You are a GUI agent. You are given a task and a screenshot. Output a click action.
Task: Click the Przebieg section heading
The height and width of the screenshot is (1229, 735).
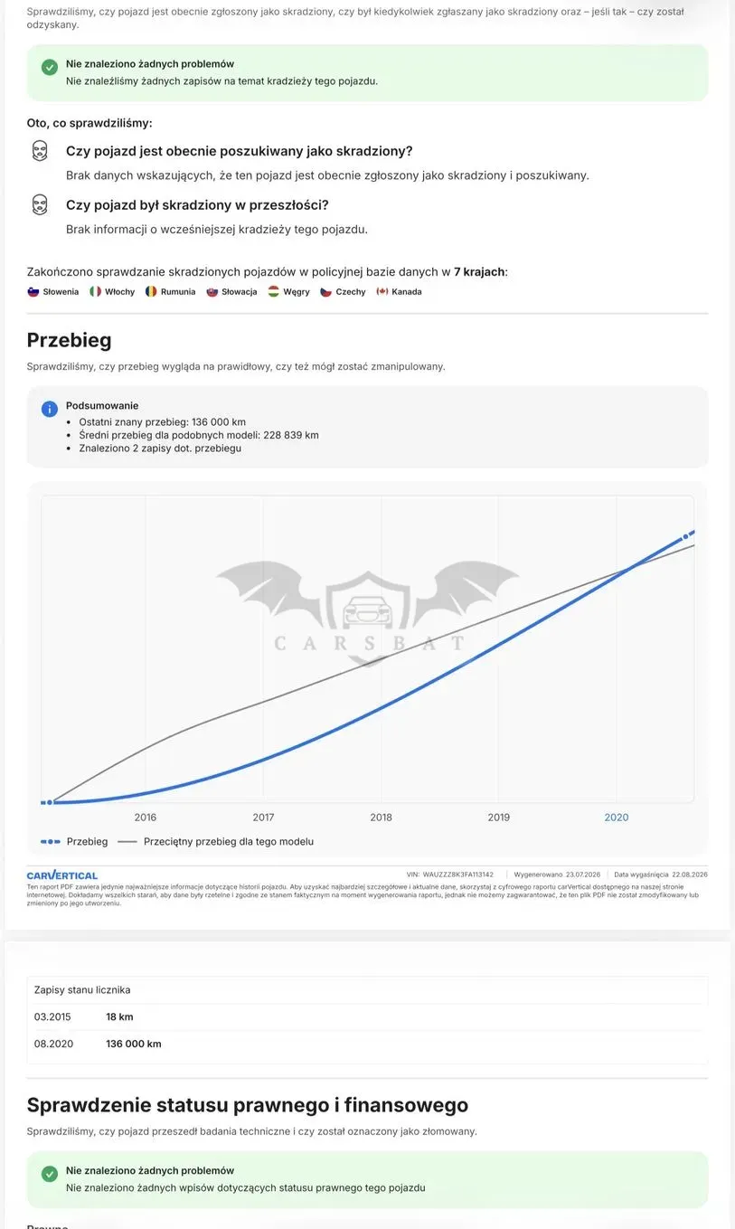coord(70,341)
